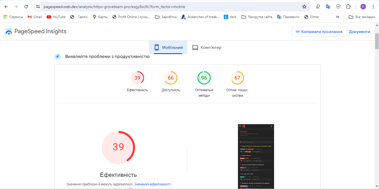Click the mobile page screenshot thumbnail
This screenshot has height=189, width=379.
[256, 156]
